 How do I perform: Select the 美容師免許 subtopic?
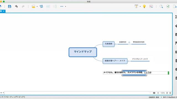pyautogui.click(x=123, y=42)
